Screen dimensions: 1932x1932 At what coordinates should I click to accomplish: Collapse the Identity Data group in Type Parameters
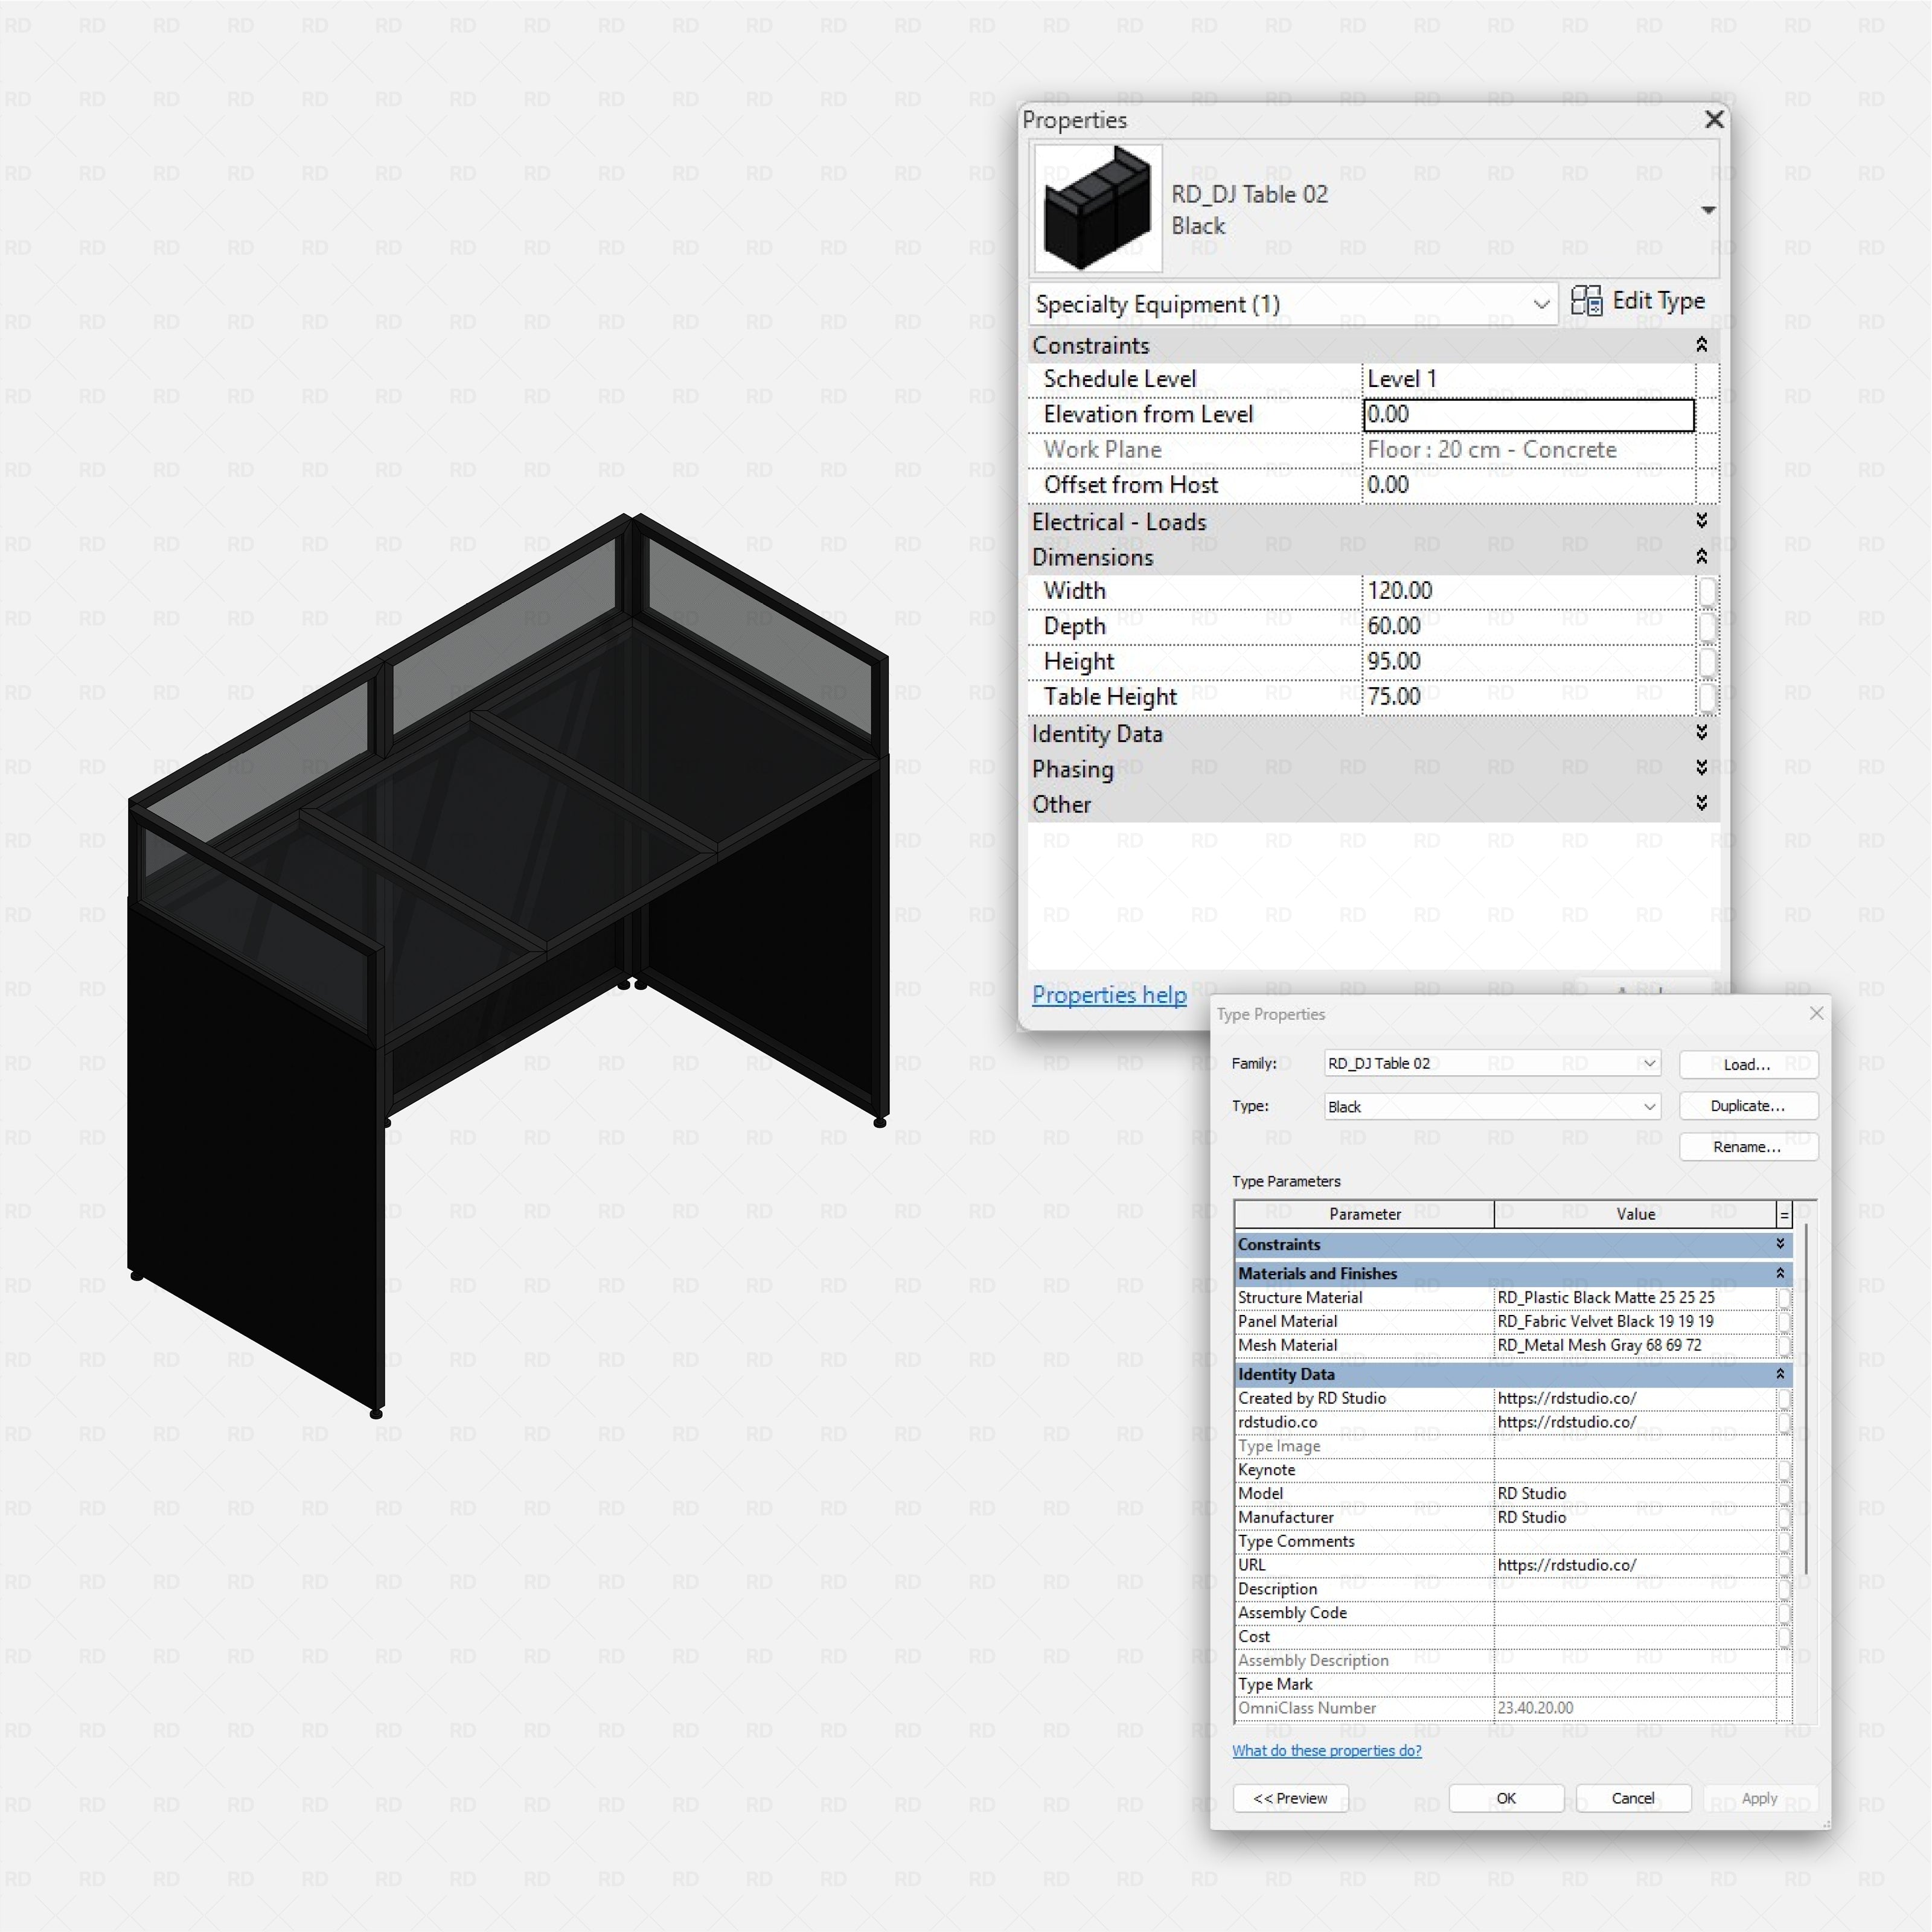tap(1780, 1374)
